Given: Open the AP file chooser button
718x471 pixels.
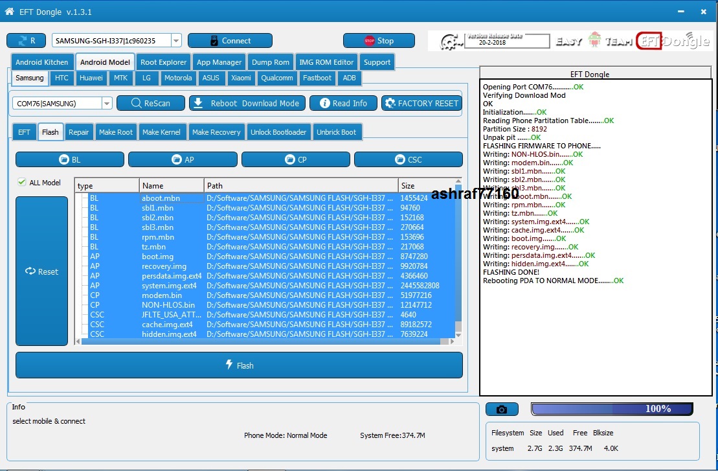Looking at the screenshot, I should click(183, 159).
